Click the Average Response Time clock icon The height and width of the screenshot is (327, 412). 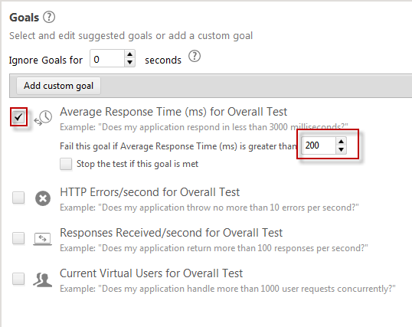(43, 118)
